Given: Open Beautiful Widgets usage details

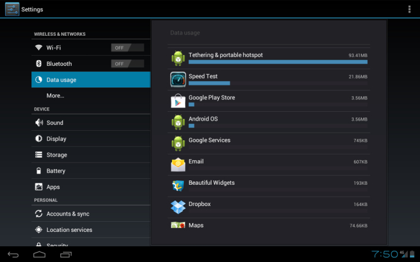Looking at the screenshot, I should coord(269,186).
